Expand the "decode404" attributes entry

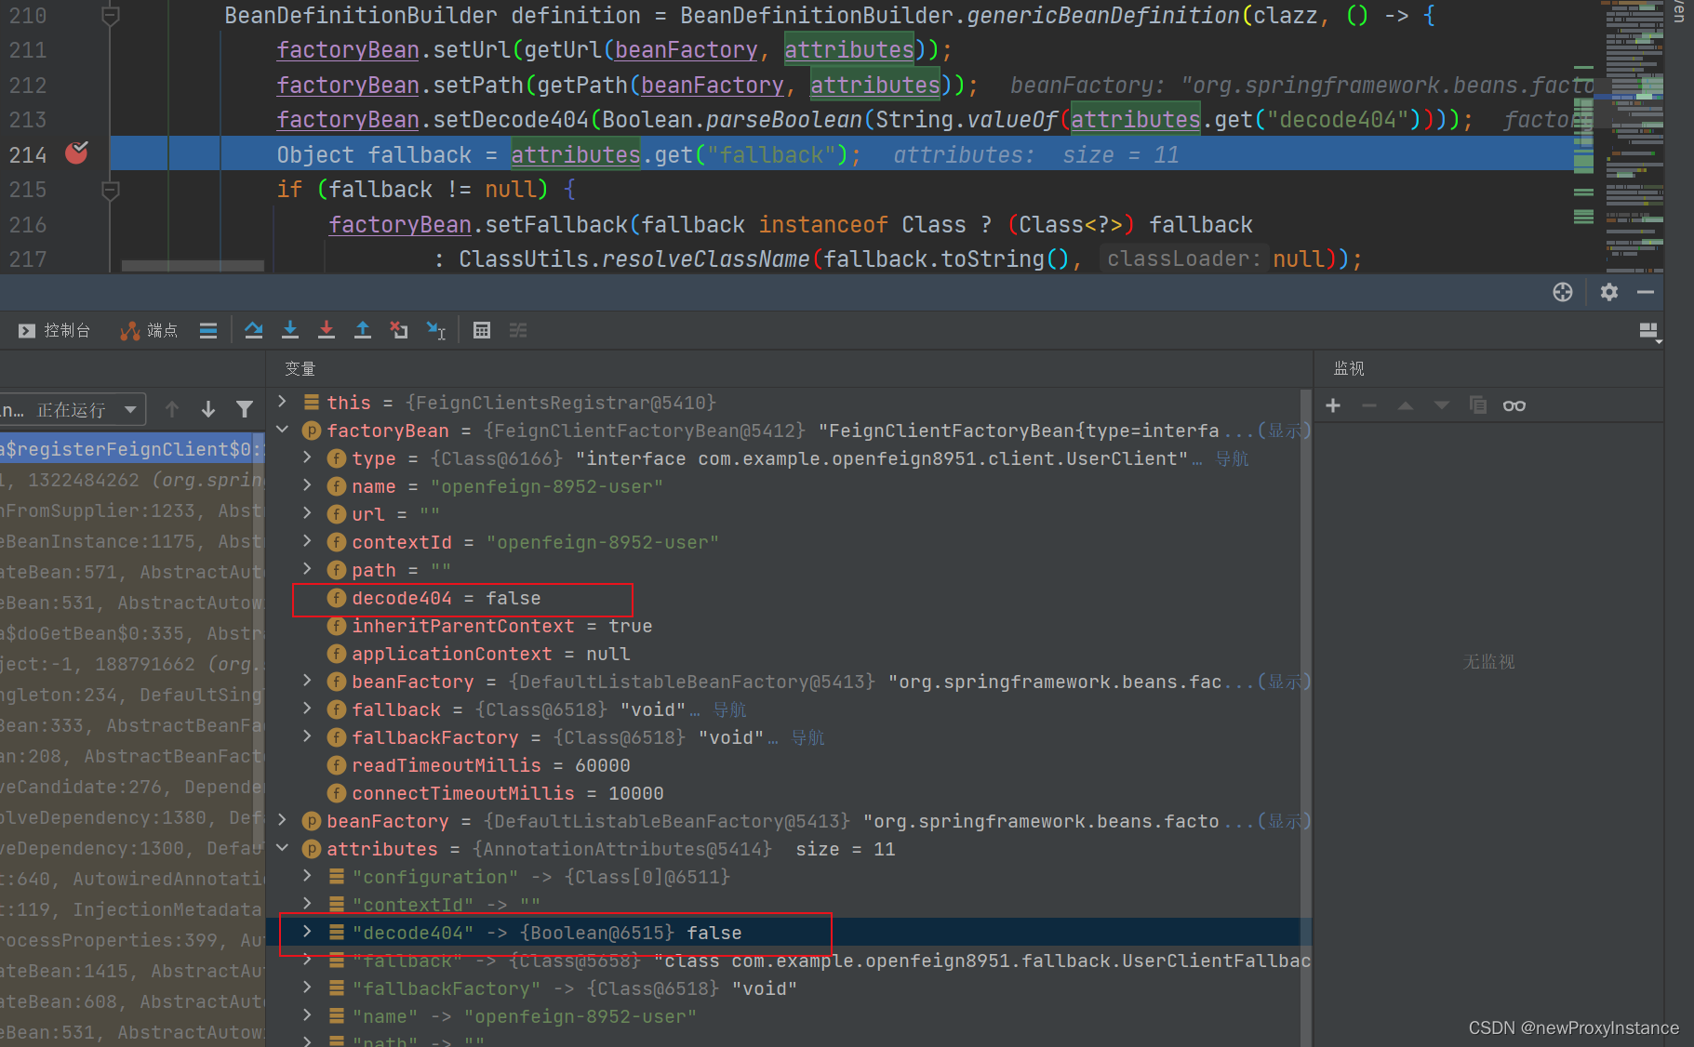pyautogui.click(x=308, y=932)
